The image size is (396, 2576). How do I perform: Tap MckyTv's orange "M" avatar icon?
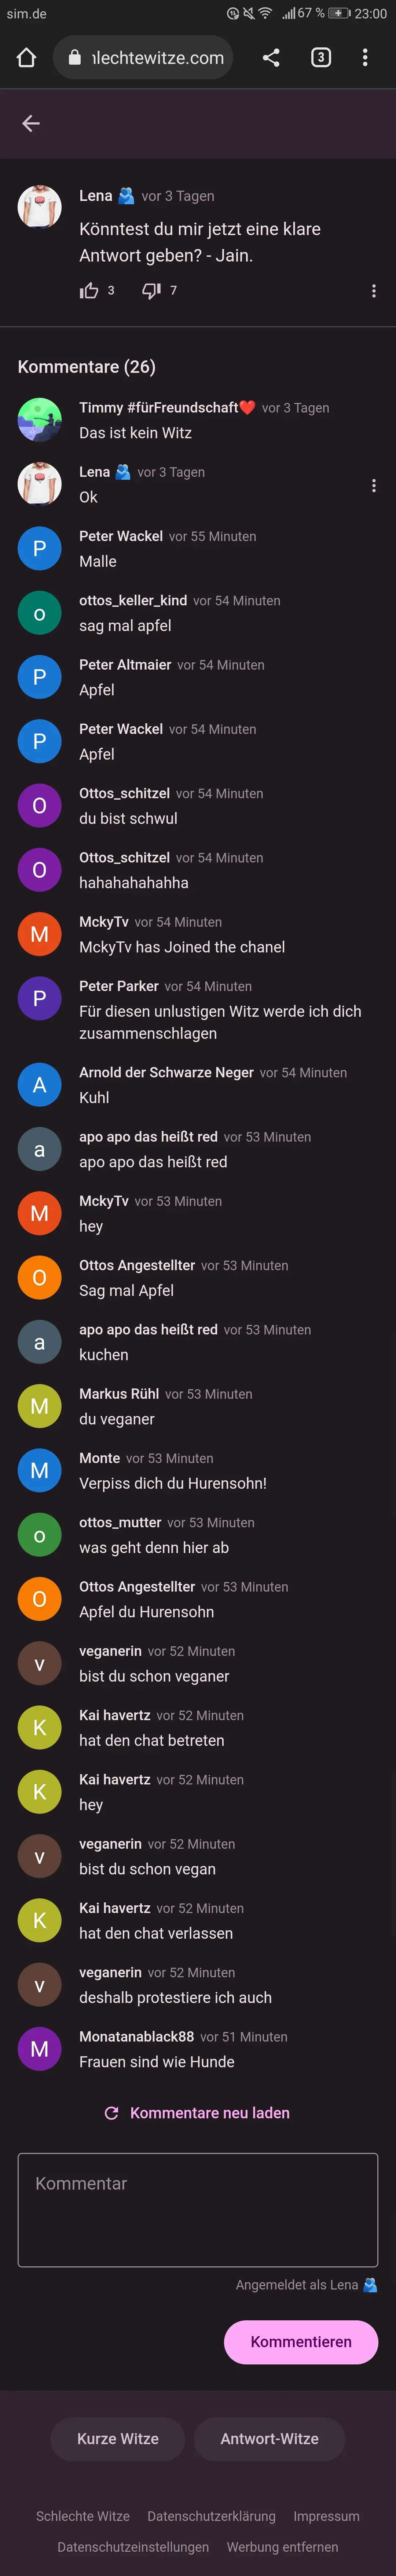click(40, 934)
